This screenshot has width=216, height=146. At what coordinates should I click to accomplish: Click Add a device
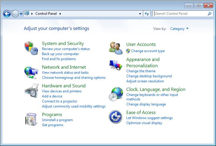point(52,96)
